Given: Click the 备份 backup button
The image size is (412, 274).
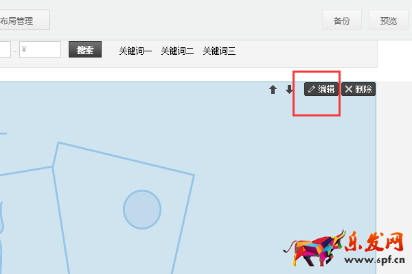Looking at the screenshot, I should (x=342, y=20).
